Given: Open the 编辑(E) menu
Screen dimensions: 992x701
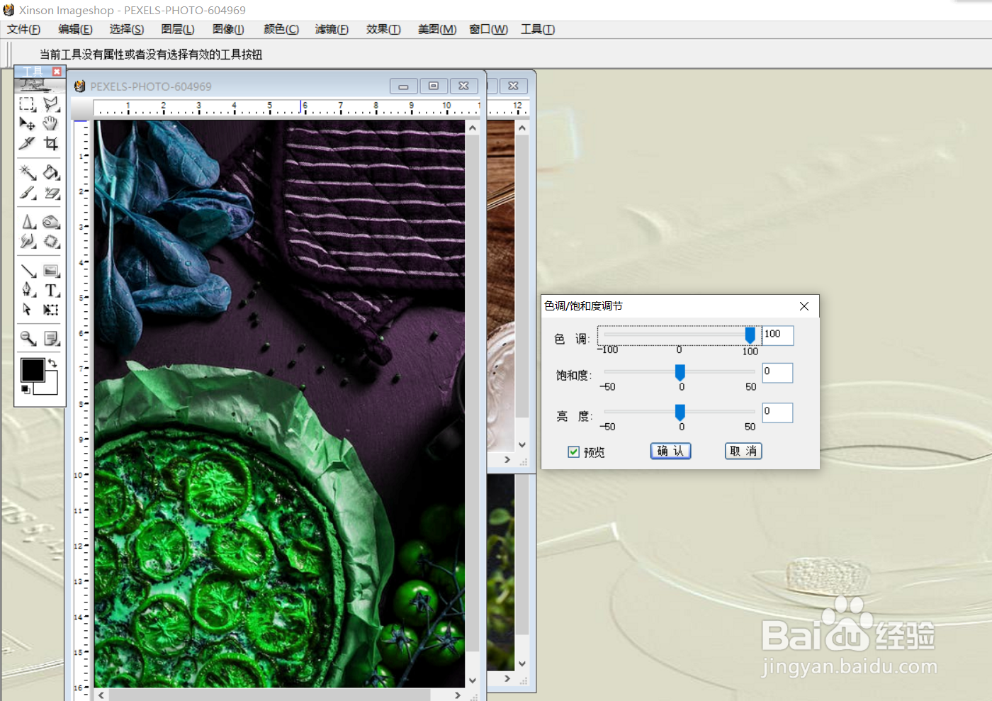Looking at the screenshot, I should [75, 29].
